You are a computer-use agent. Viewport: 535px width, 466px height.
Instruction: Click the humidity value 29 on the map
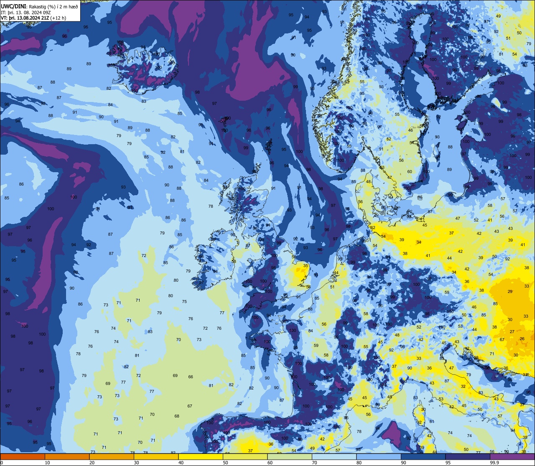point(510,291)
